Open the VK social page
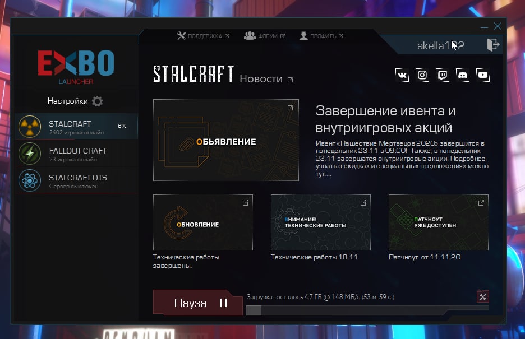 point(402,75)
